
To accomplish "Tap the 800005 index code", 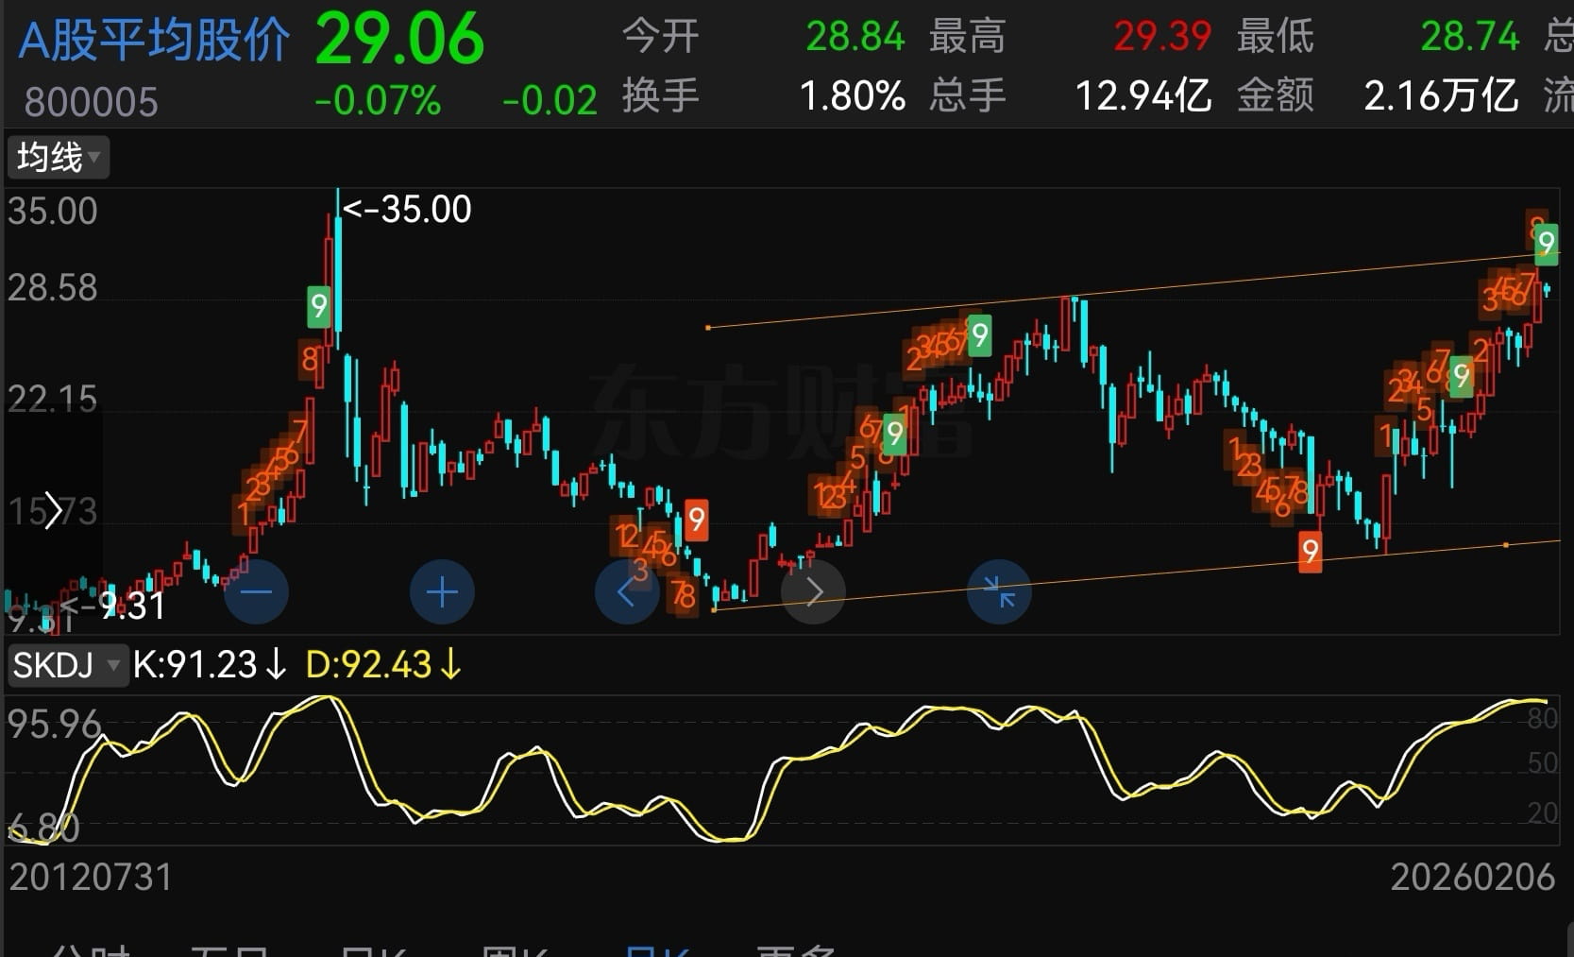I will (x=91, y=102).
